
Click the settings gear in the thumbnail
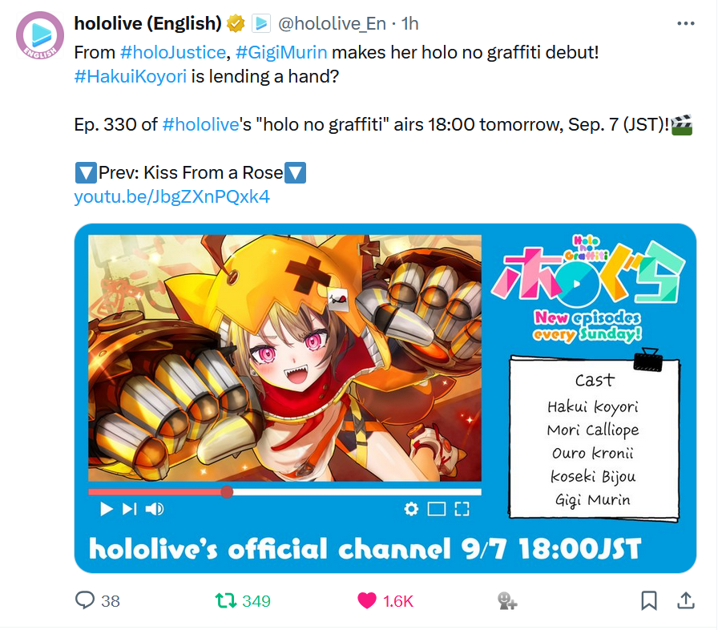[411, 509]
